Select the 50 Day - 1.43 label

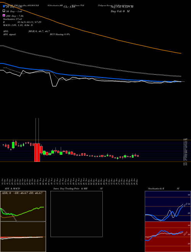[x=14, y=11]
